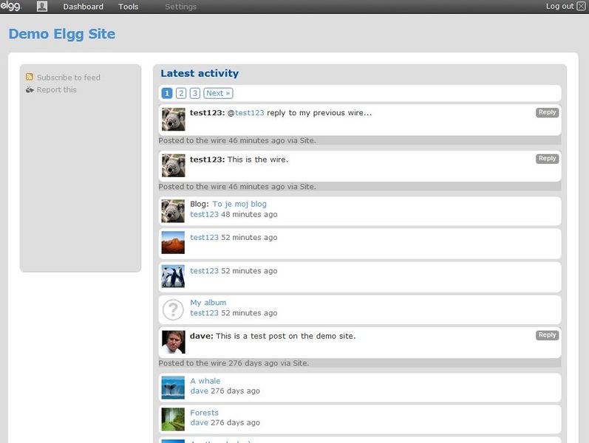Screen dimensions: 589x443
Task: Open the question mark album placeholder icon
Action: 173,309
